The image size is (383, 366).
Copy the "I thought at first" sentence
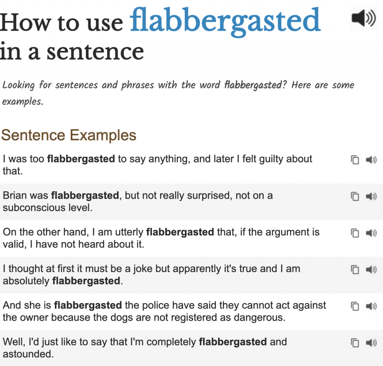(x=355, y=269)
